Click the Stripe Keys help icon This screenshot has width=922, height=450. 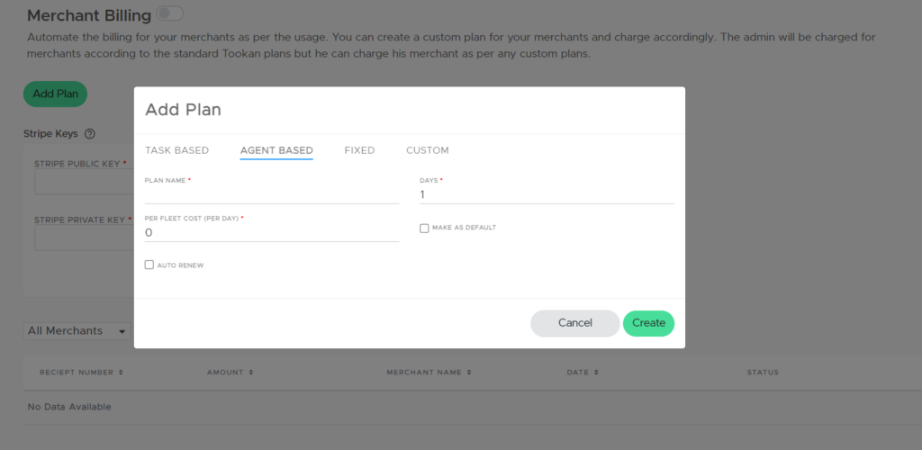(x=90, y=134)
